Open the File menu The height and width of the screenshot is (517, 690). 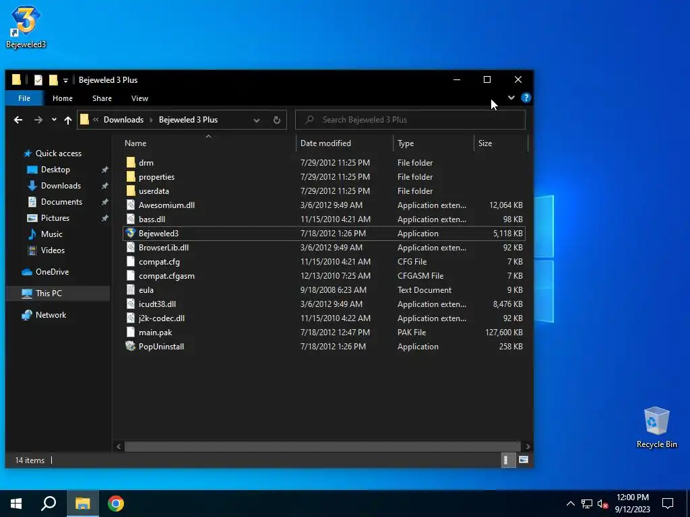(x=24, y=98)
